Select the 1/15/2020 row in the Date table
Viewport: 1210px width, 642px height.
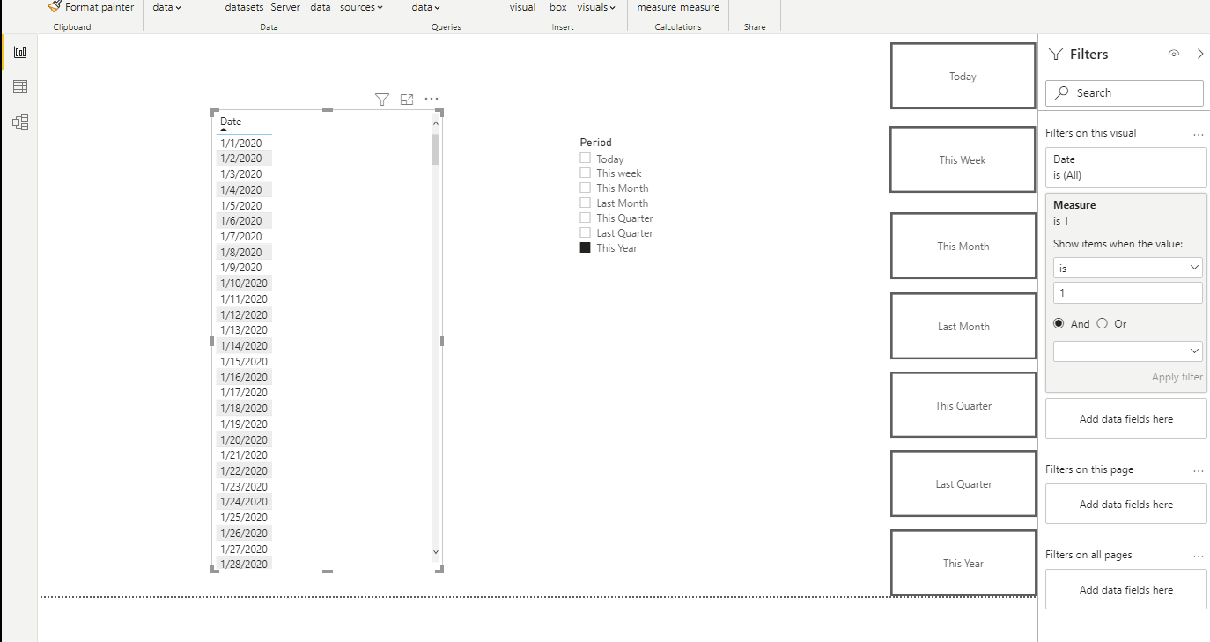(243, 361)
